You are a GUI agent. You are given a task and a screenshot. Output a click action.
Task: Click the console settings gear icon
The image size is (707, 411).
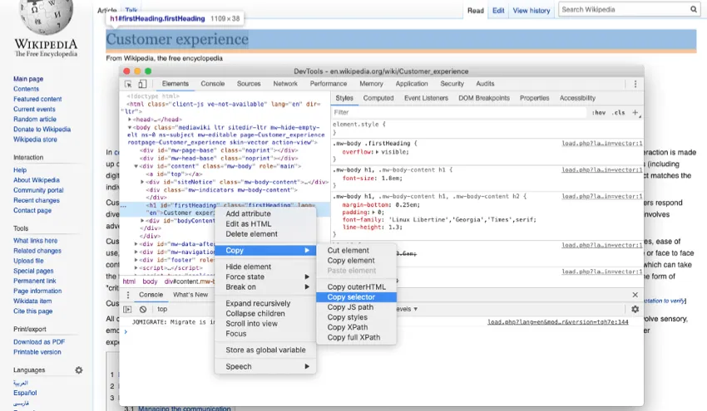tap(635, 309)
